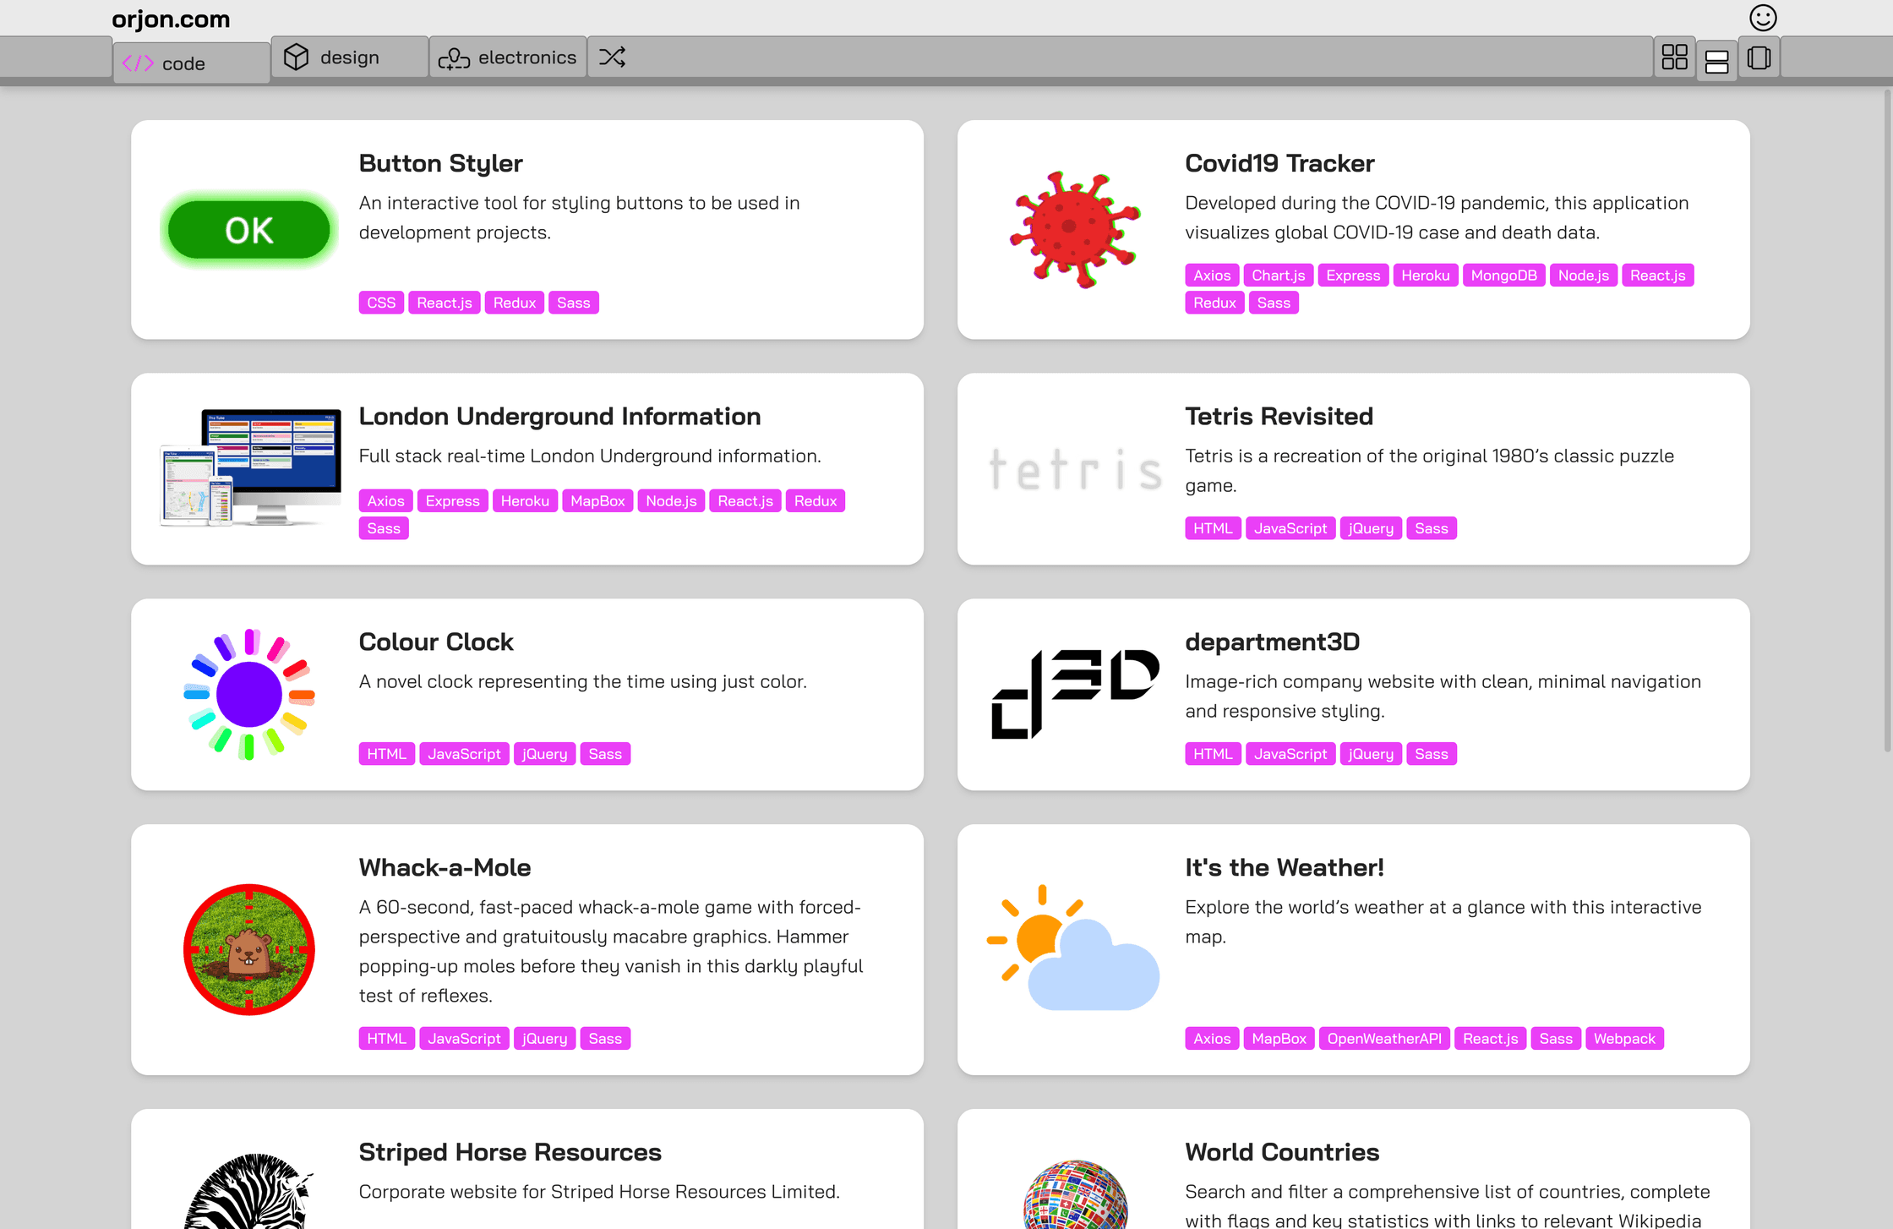Open the World Countries project title
1893x1229 pixels.
(1282, 1152)
